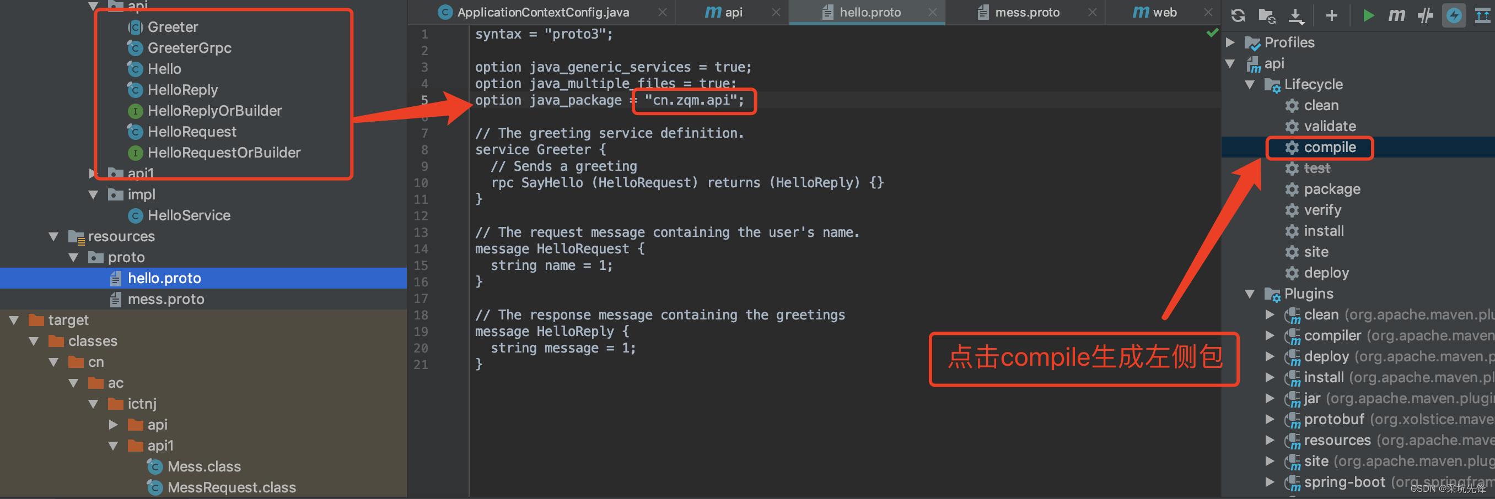Expand the protobuf plugin node

click(x=1270, y=420)
